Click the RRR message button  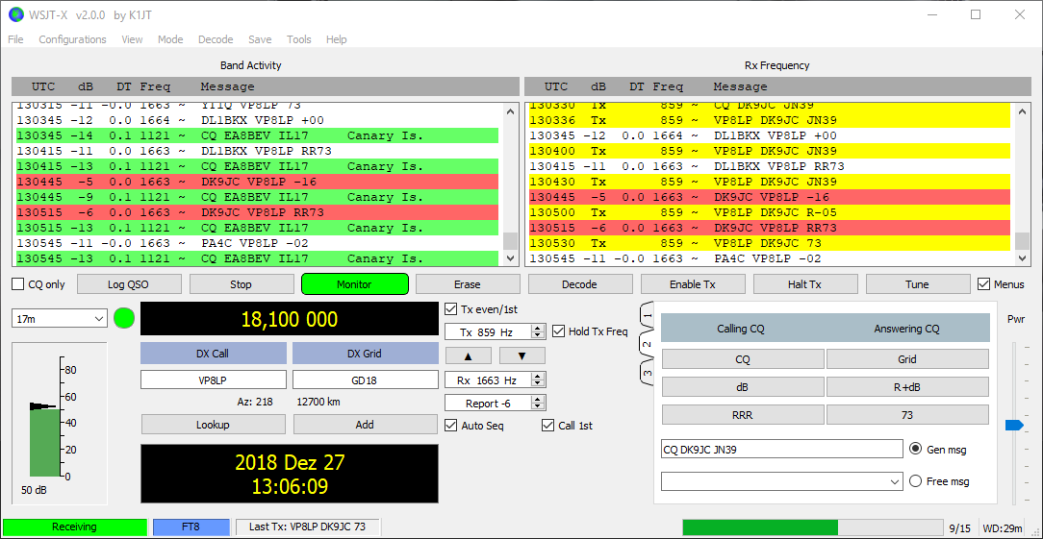coord(743,415)
